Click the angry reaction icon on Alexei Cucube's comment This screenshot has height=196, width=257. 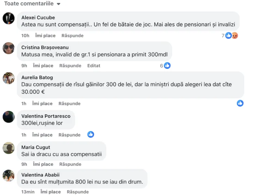pos(235,35)
